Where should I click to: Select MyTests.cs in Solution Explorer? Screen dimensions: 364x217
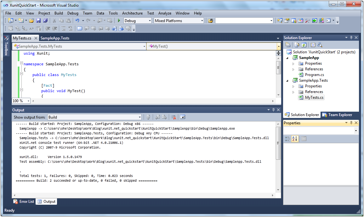pos(314,98)
